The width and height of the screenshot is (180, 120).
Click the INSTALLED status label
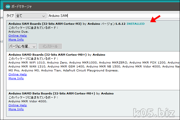pyautogui.click(x=136, y=24)
